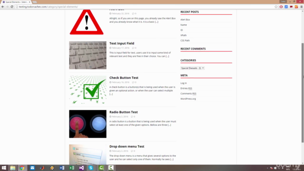Open the Text Input Field post title
304x171 pixels.
click(x=122, y=43)
